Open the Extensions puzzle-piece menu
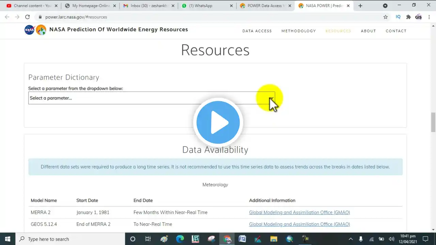The width and height of the screenshot is (436, 245). (408, 17)
